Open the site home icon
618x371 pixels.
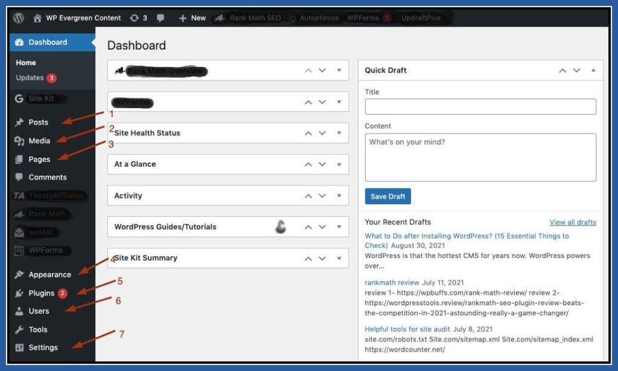coord(37,18)
